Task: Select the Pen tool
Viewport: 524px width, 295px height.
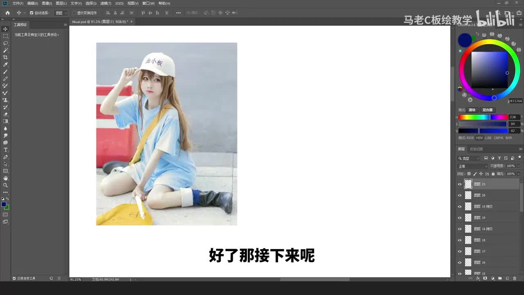Action: (x=5, y=157)
